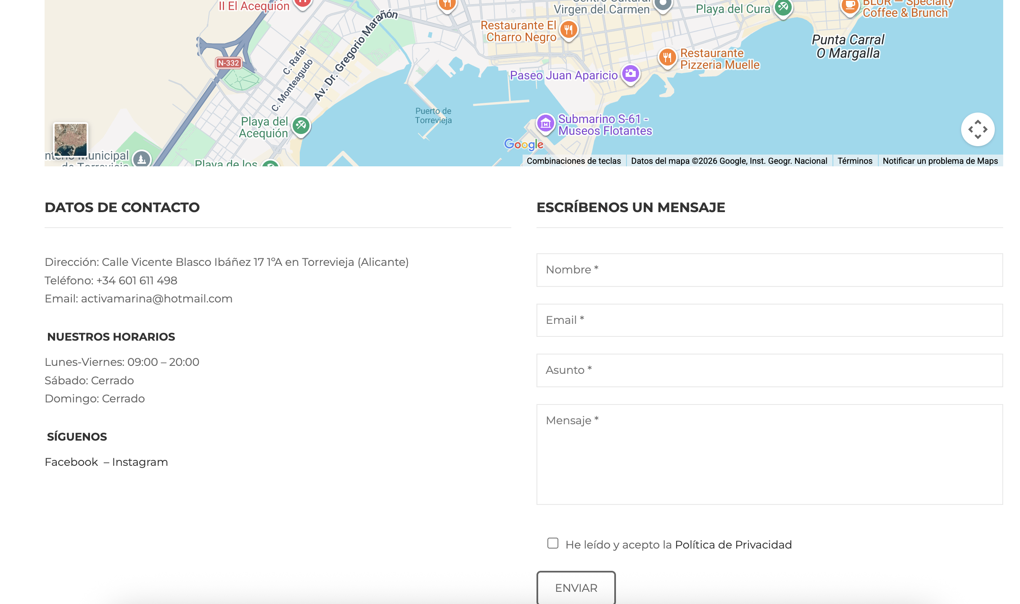
Task: Accept the Política de Privacidad checkbox
Action: (553, 544)
